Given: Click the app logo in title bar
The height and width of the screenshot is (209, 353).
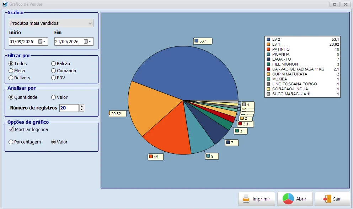Looking at the screenshot, I should [5, 4].
